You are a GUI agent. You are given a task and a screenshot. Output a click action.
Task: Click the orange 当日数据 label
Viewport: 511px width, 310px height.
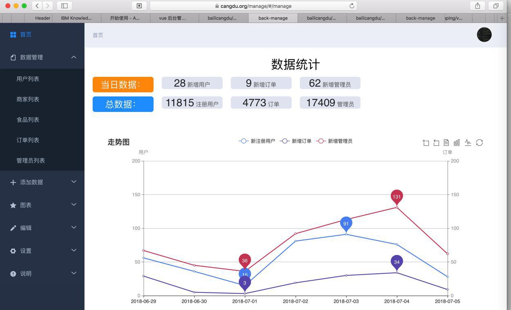point(123,85)
